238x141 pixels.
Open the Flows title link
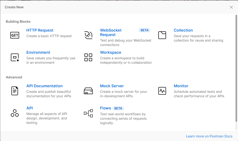coord(106,108)
